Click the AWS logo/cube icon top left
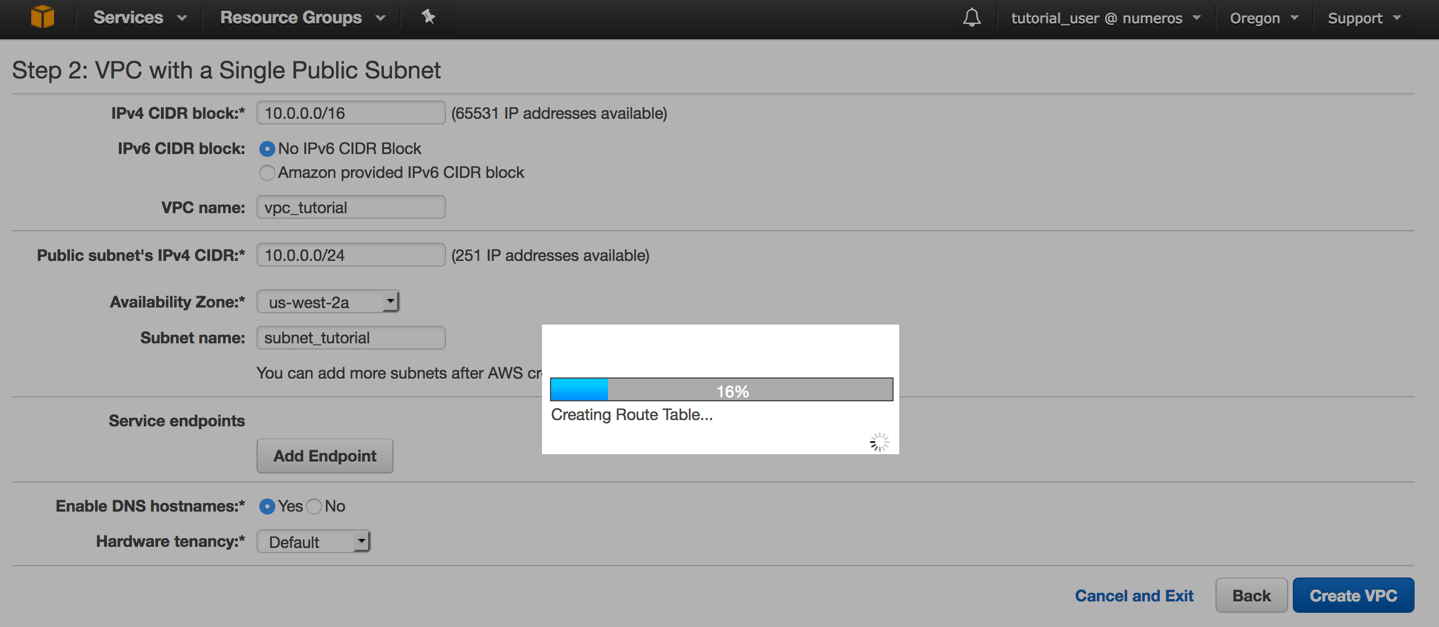This screenshot has height=627, width=1439. click(42, 16)
